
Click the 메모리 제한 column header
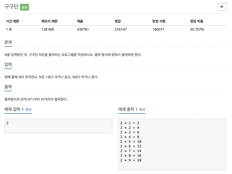coord(49,21)
